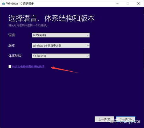Open the 中文(简体) language combo box
This screenshot has height=128, width=144.
tap(61, 35)
